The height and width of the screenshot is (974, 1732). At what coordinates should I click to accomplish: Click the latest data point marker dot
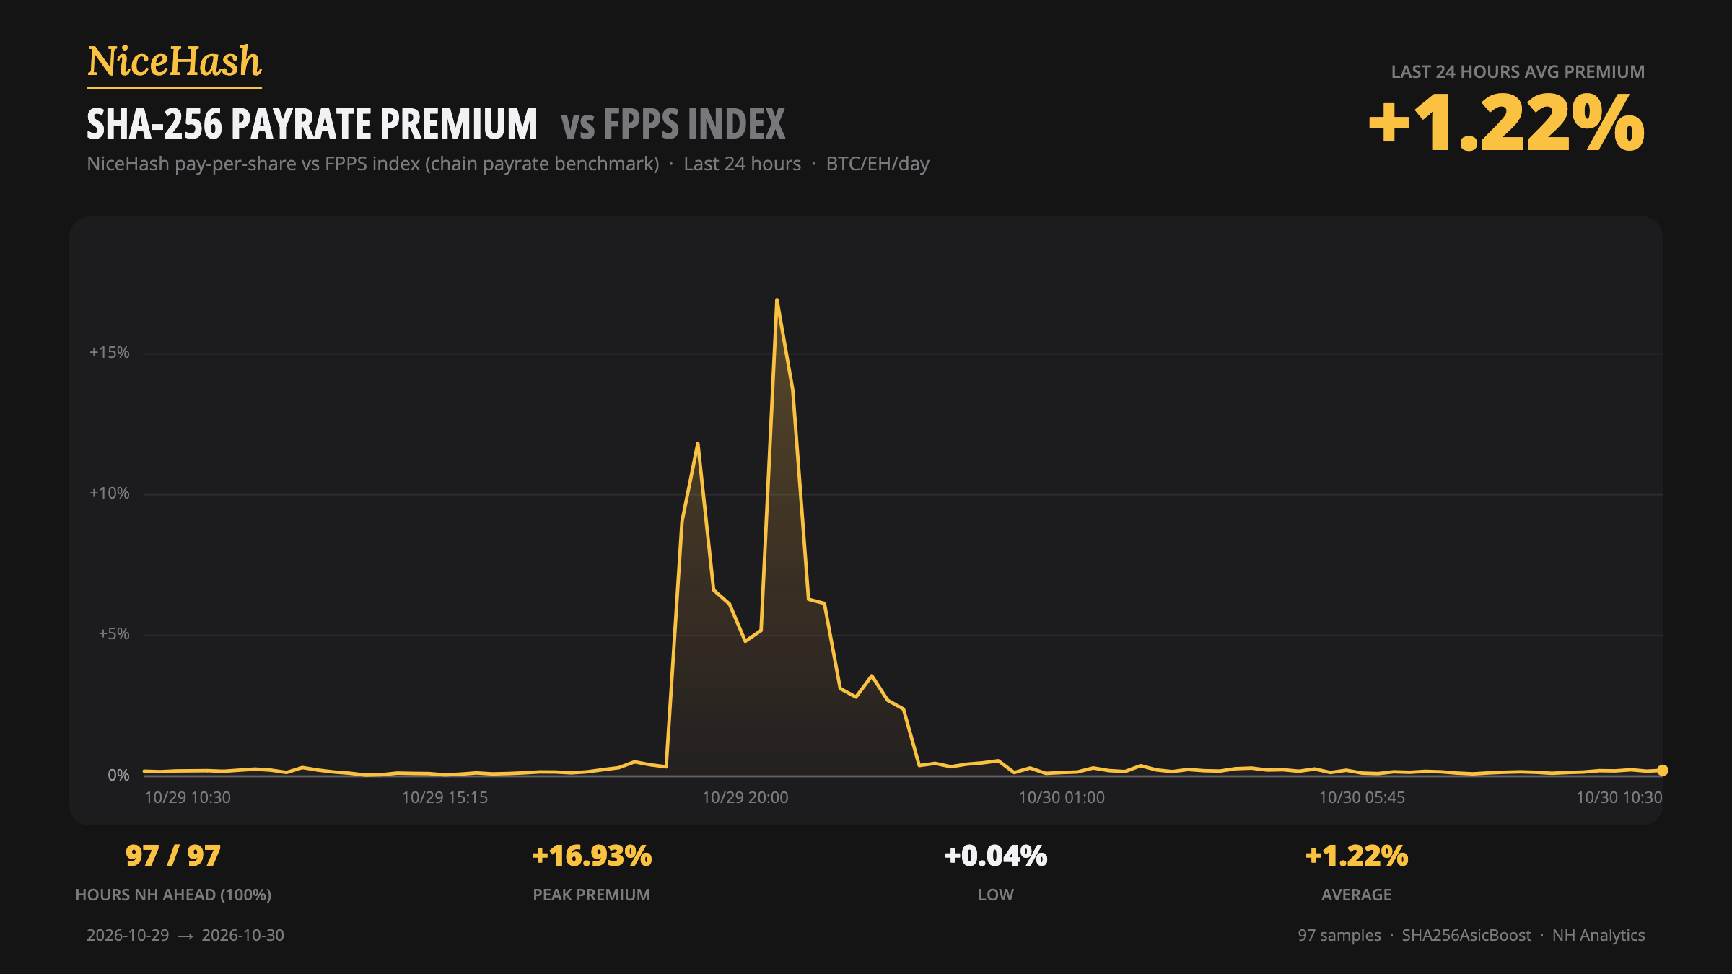pos(1662,771)
